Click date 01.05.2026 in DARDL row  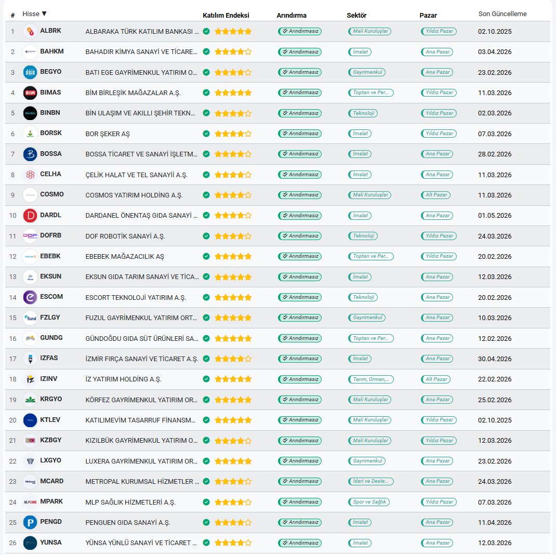pos(495,216)
